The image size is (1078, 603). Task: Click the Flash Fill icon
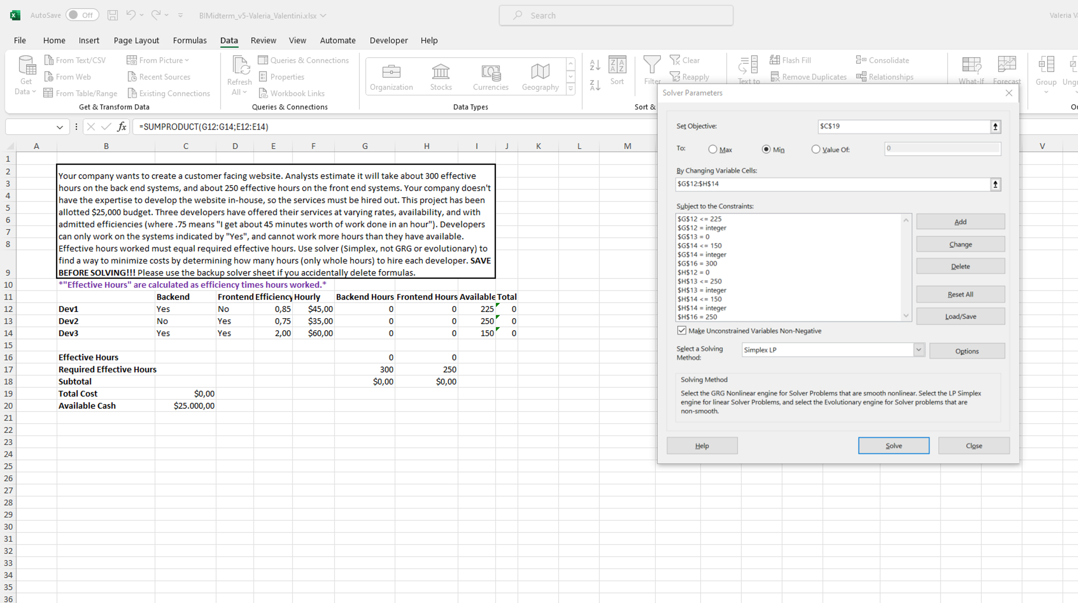click(775, 60)
